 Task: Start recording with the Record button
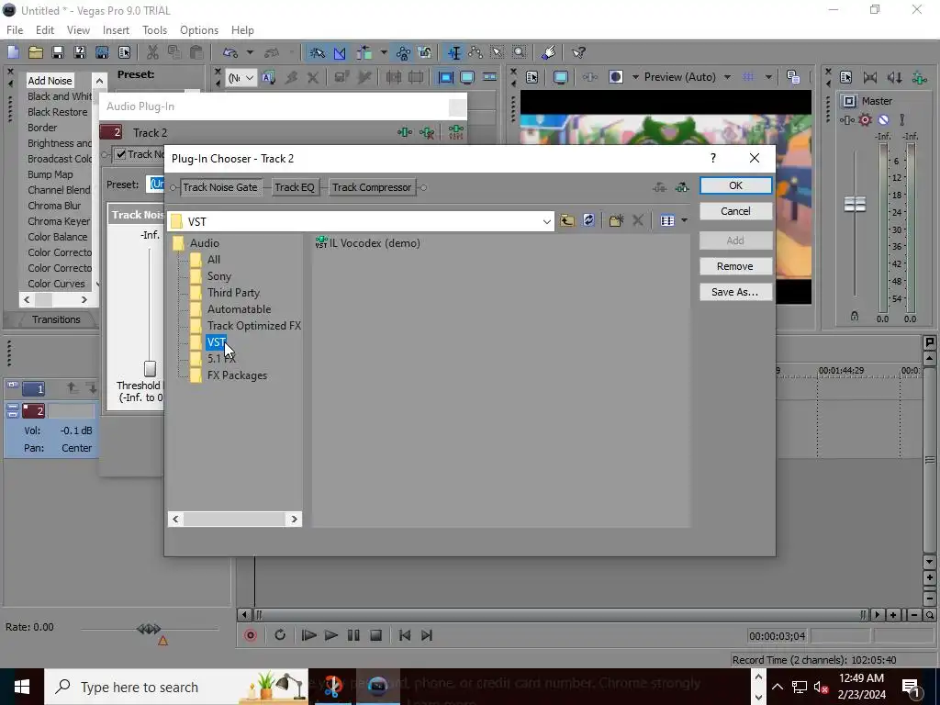(251, 635)
